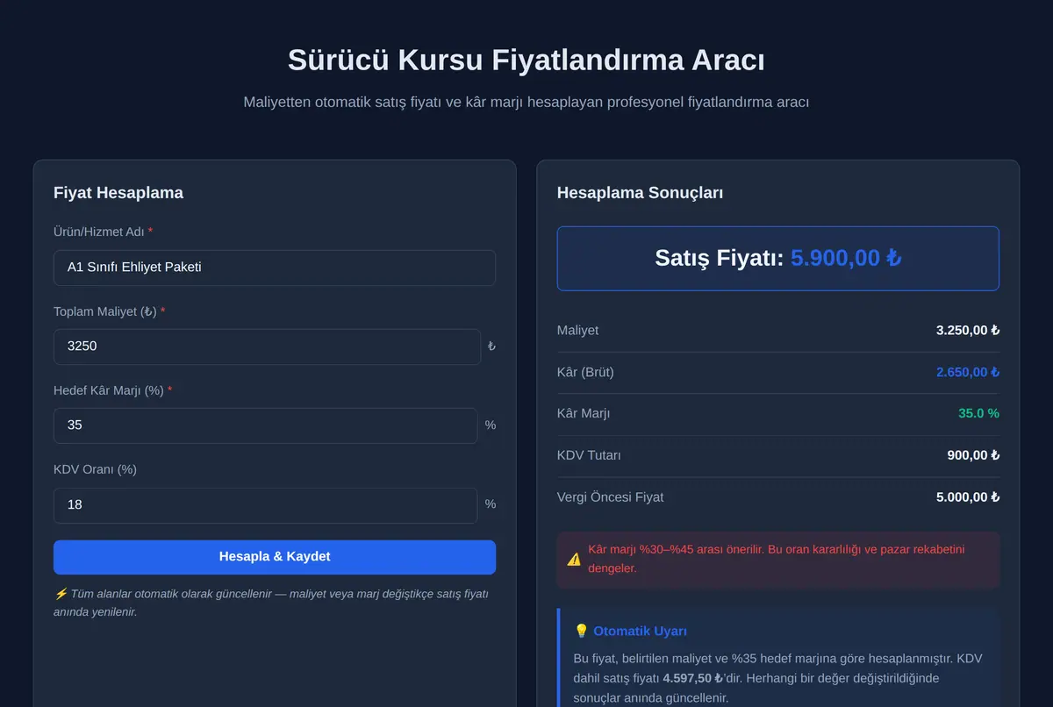Click the italic Tüm alanlar otomatik hint text

tap(271, 603)
